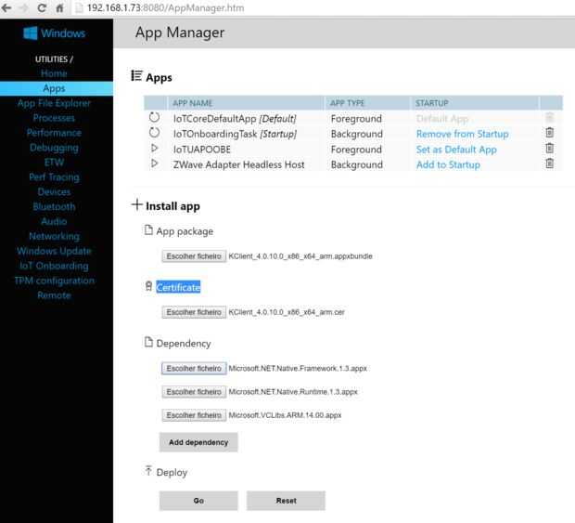The height and width of the screenshot is (523, 575).
Task: Click IoTOnboardingTask circular restart icon
Action: click(x=155, y=134)
